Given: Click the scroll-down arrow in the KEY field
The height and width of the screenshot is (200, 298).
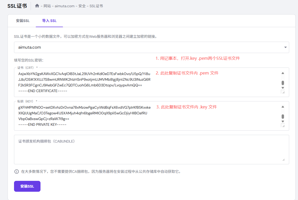Looking at the screenshot, I should [283, 121].
